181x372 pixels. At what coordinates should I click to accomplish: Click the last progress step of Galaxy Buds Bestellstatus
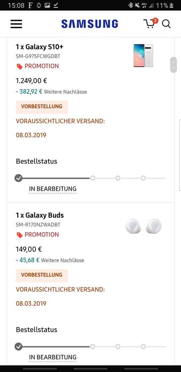143,347
